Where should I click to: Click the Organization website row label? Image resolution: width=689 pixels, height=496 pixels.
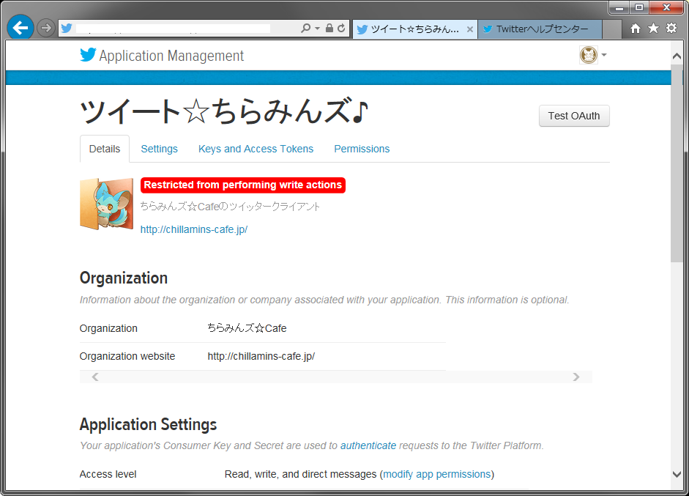127,356
